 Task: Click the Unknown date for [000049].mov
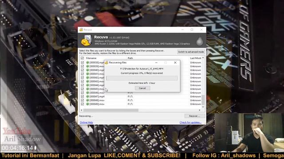coord(195,104)
